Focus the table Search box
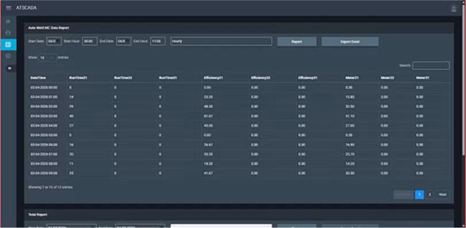 click(431, 66)
